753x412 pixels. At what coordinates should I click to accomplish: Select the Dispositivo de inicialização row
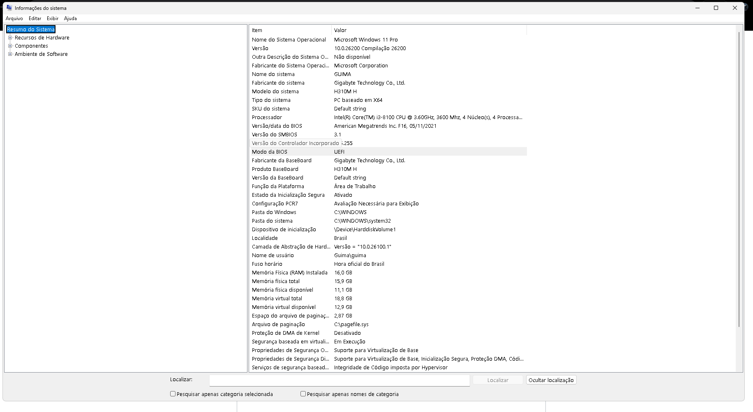pyautogui.click(x=388, y=230)
